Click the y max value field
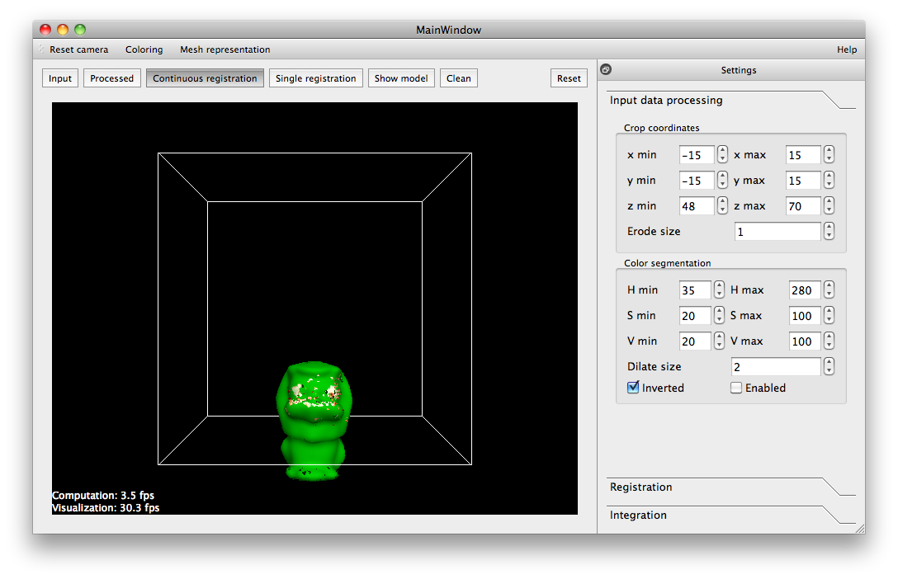 click(x=804, y=181)
